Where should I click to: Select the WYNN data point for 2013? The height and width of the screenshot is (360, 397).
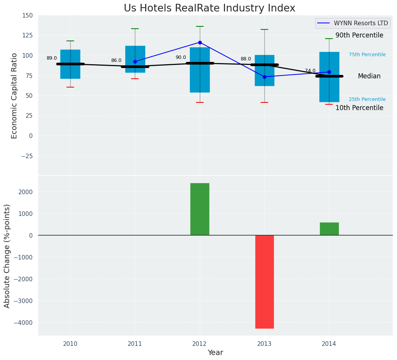(264, 77)
